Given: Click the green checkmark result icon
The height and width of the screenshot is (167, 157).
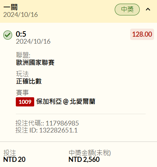Looking at the screenshot, I should tap(8, 35).
